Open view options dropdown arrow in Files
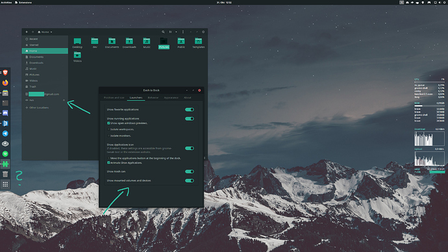The height and width of the screenshot is (252, 448). (x=176, y=32)
